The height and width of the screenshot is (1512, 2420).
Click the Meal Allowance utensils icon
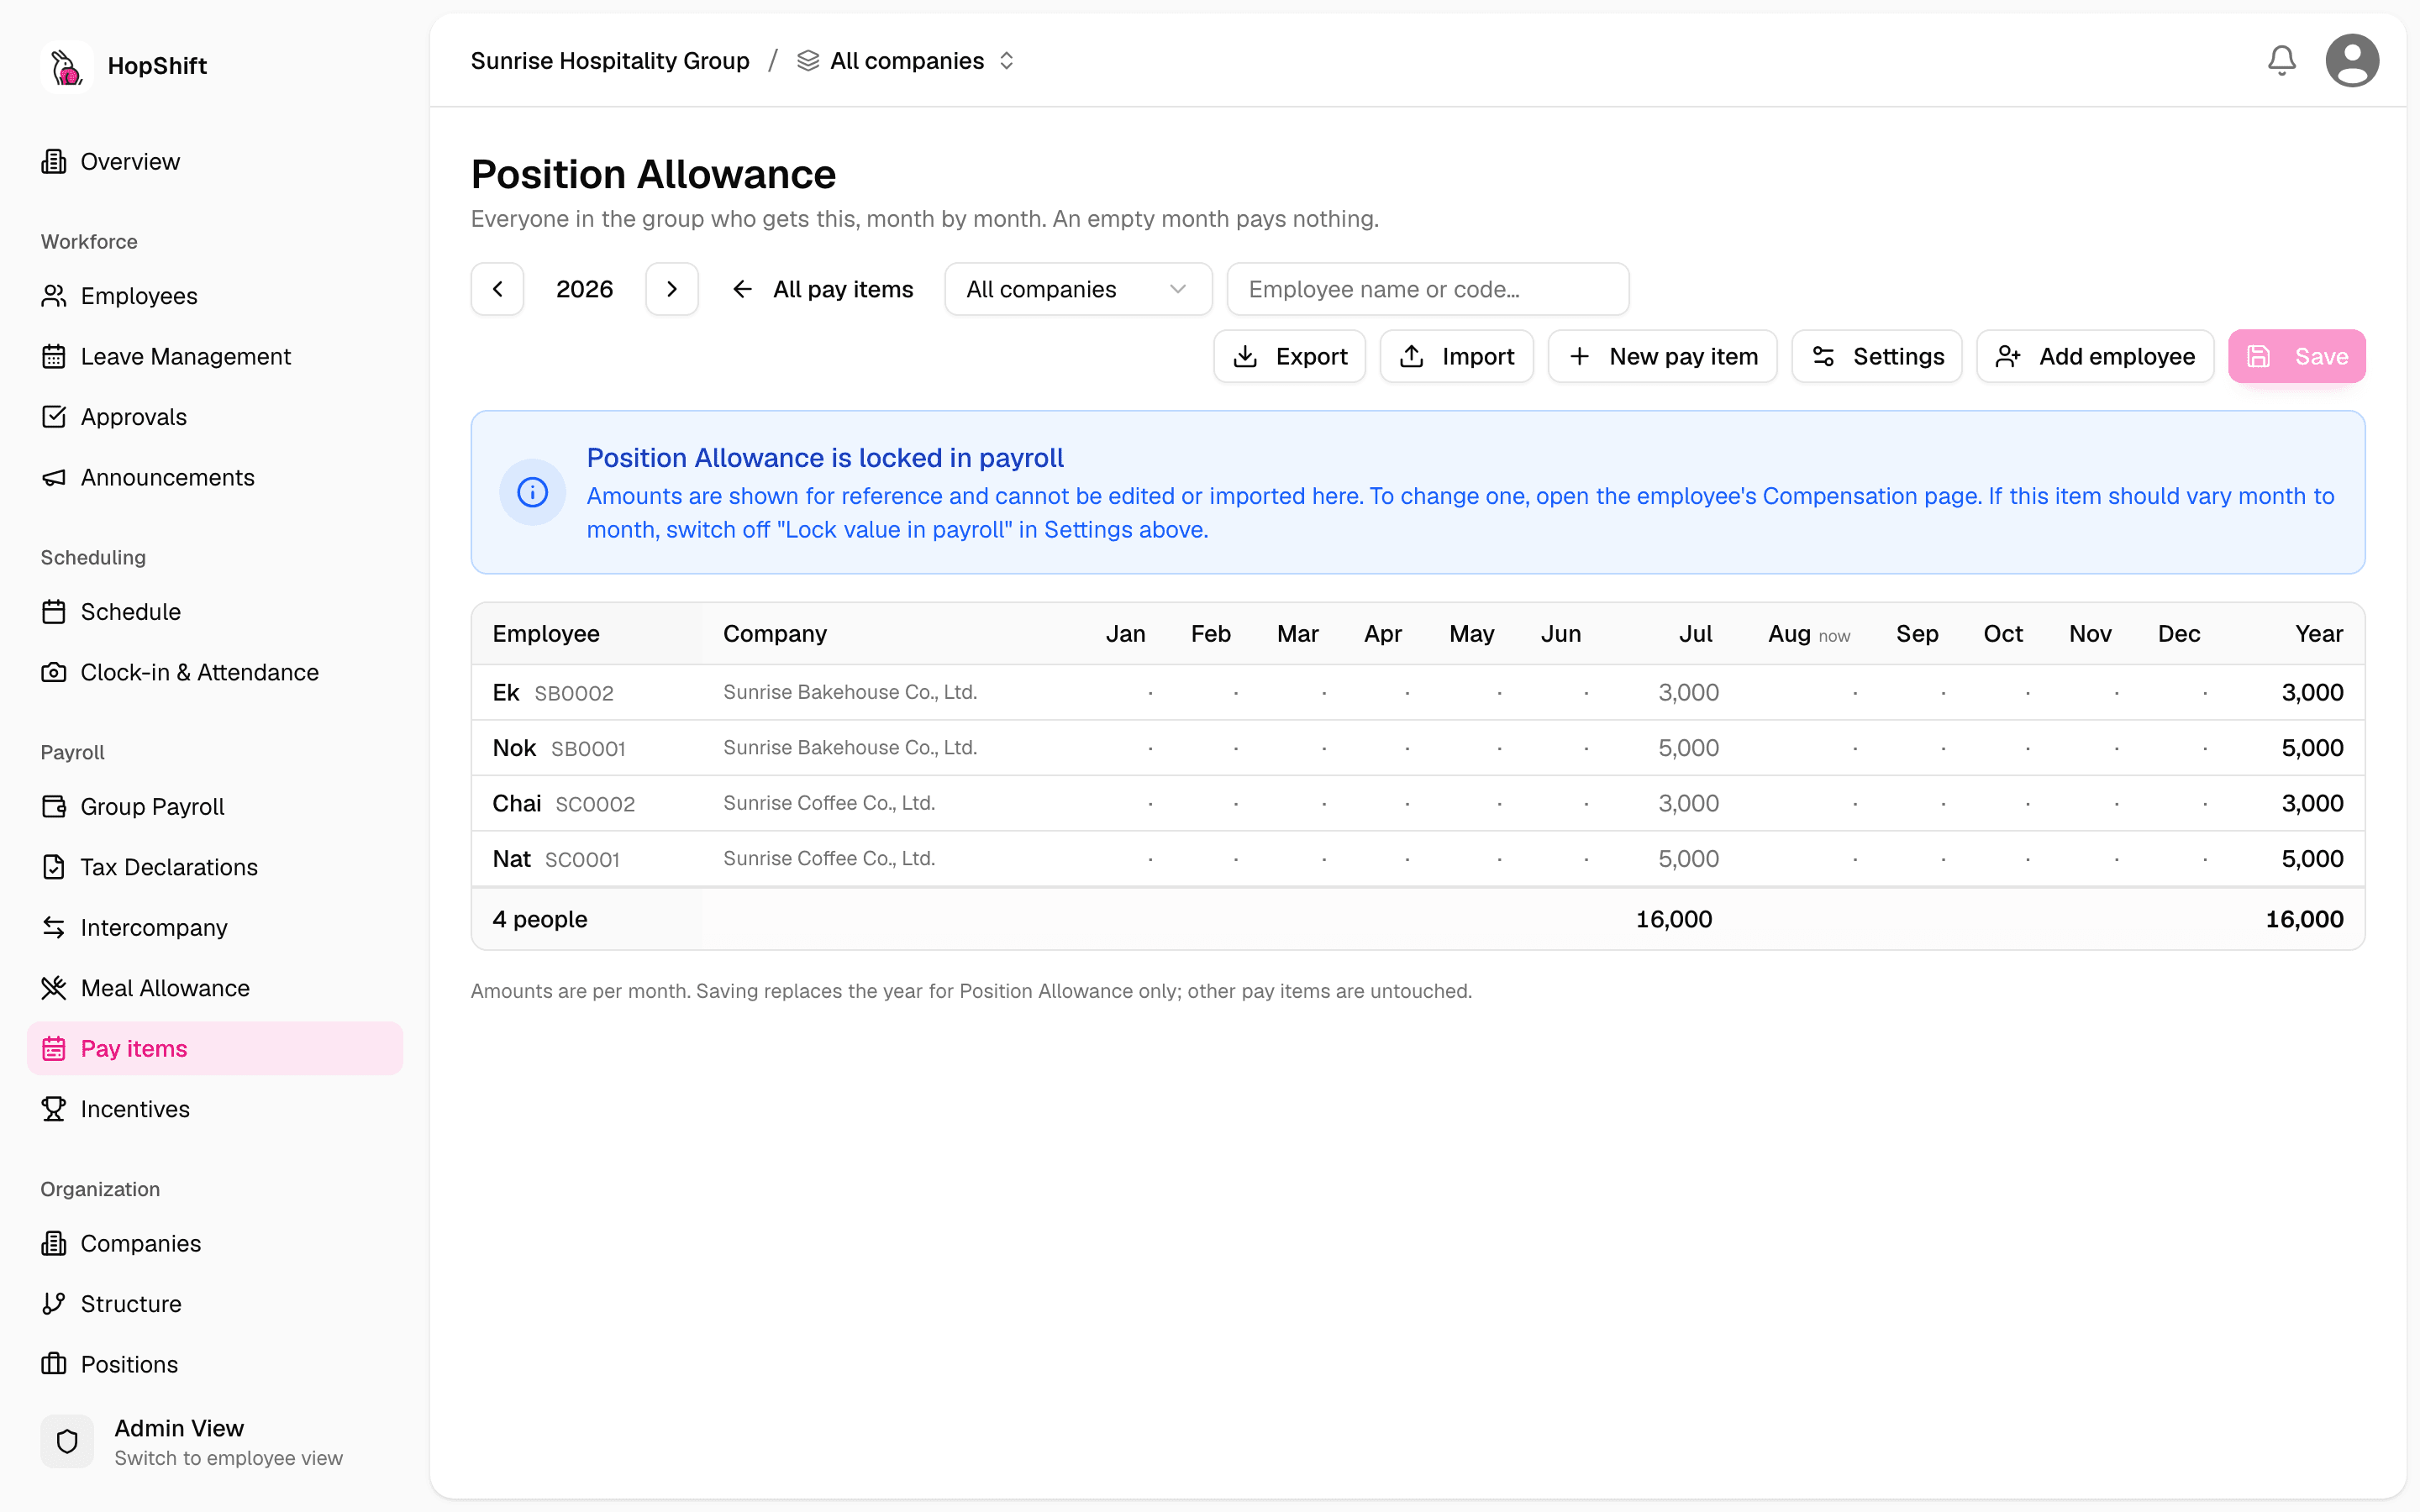pos(54,988)
